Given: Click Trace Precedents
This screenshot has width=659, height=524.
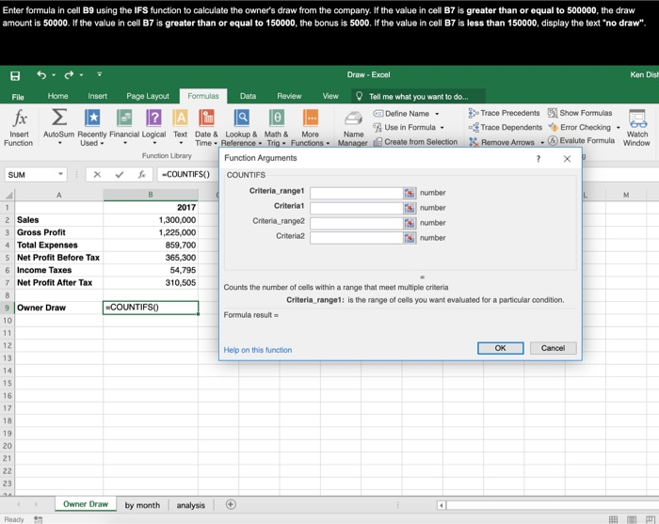Looking at the screenshot, I should [504, 113].
